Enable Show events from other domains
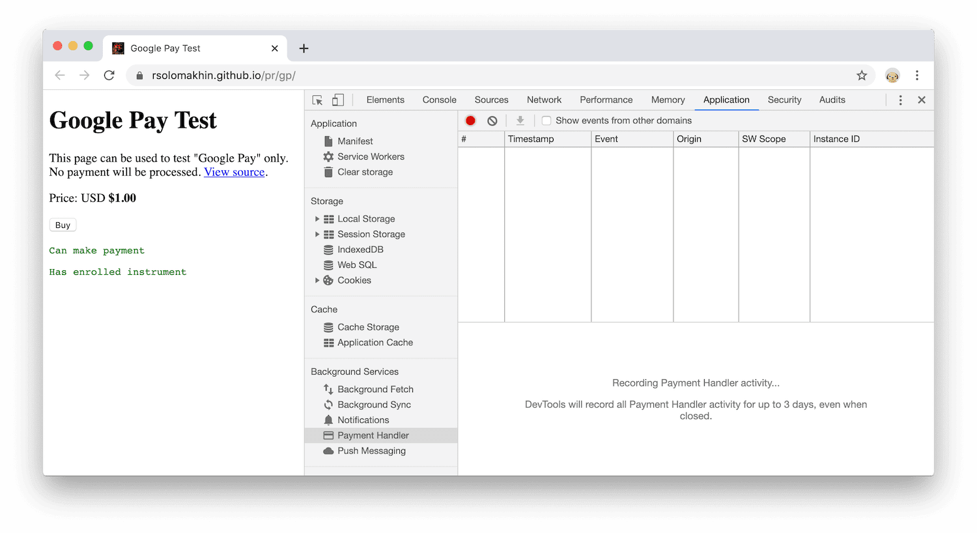The width and height of the screenshot is (977, 533). pyautogui.click(x=546, y=121)
